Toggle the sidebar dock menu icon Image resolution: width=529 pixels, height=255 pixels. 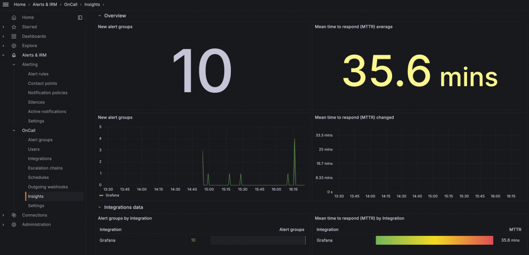[x=80, y=18]
